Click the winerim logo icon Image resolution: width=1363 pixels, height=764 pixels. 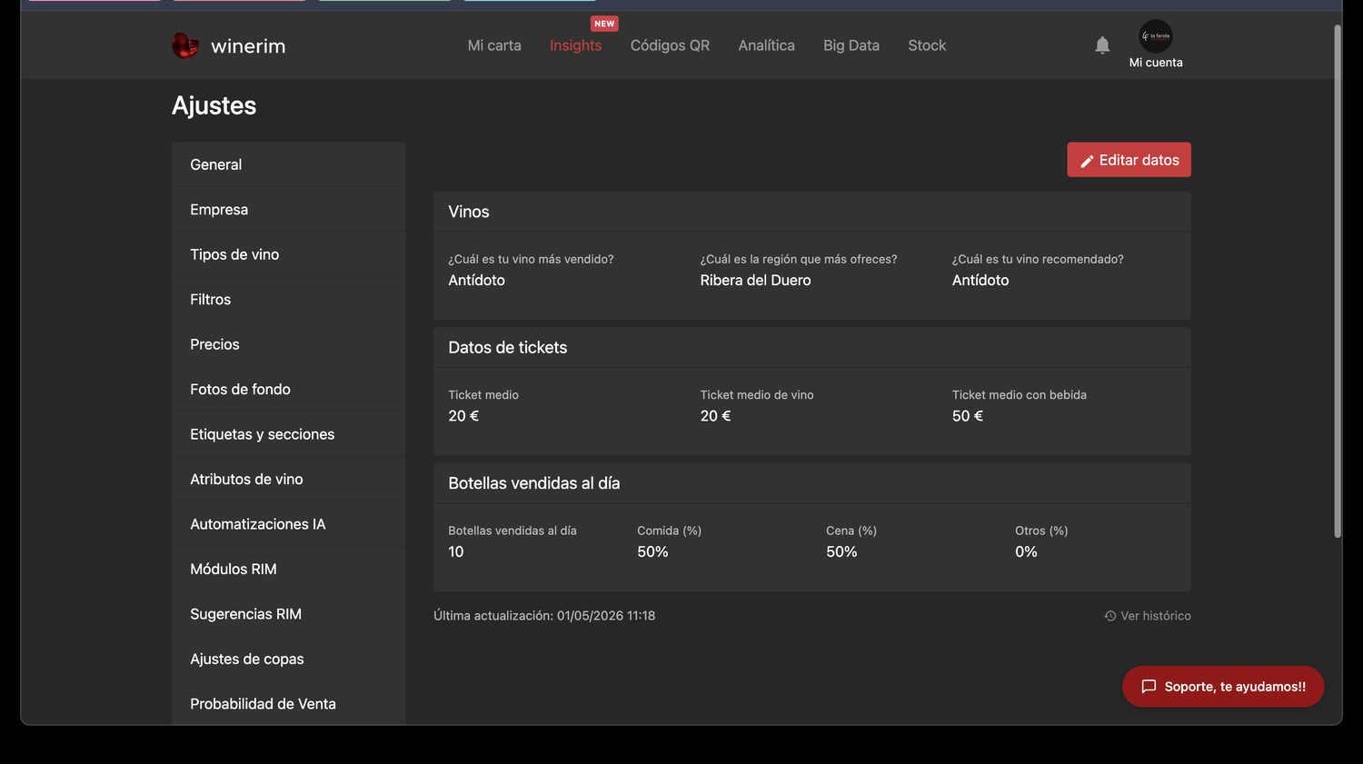coord(185,45)
